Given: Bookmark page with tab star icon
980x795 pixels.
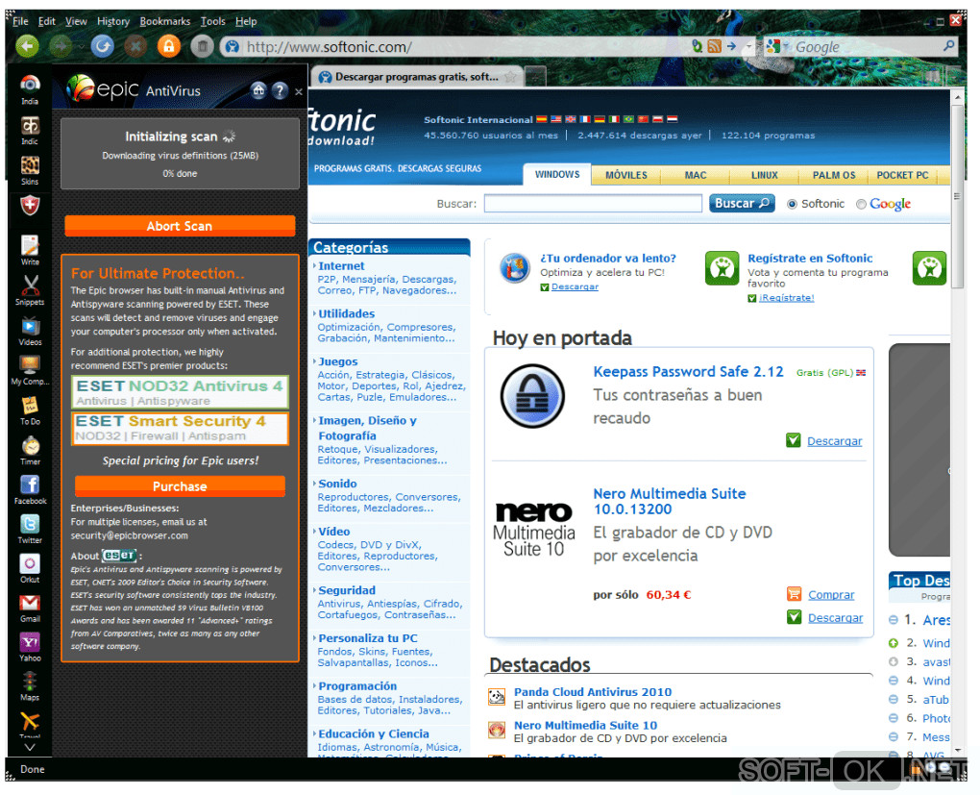Looking at the screenshot, I should tap(510, 77).
